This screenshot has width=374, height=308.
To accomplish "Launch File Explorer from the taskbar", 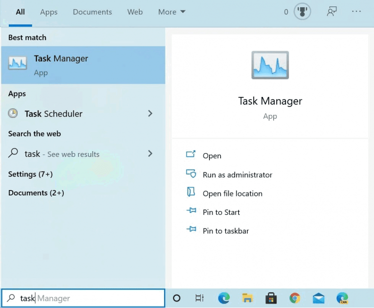I will point(247,298).
